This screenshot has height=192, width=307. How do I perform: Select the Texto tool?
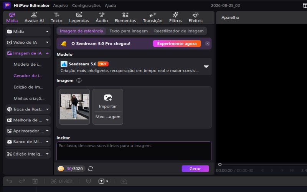(x=56, y=17)
